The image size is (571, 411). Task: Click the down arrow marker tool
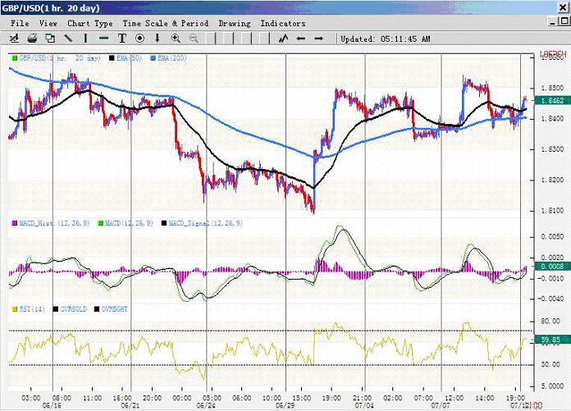[x=158, y=39]
